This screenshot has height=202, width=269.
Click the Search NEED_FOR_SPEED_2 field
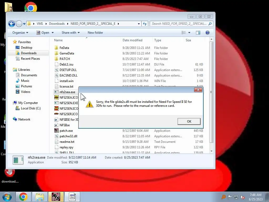(181, 24)
